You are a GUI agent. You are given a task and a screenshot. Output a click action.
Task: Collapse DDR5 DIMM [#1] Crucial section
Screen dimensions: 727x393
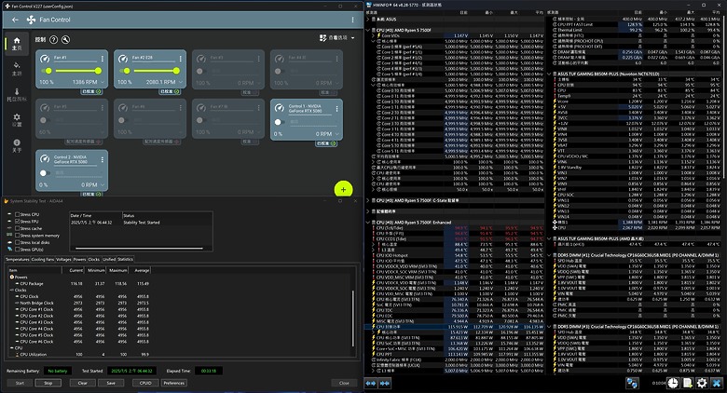549,255
